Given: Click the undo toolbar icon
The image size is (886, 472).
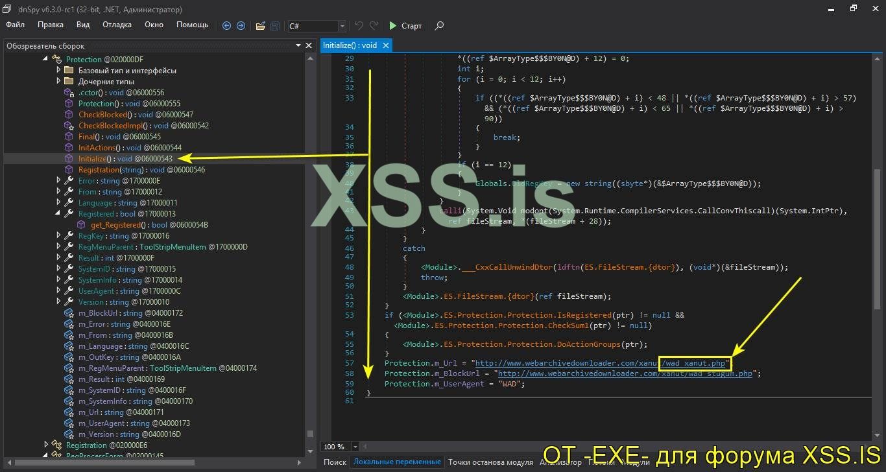Looking at the screenshot, I should 359,26.
